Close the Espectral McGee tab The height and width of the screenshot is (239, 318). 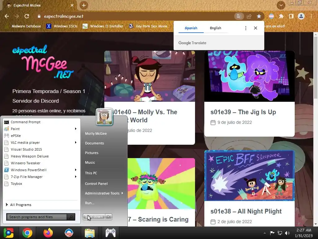(72, 5)
